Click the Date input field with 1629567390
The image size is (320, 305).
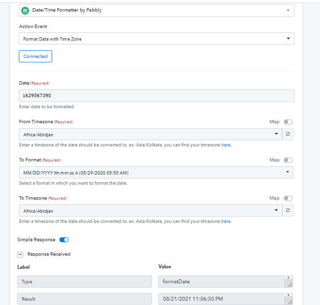[156, 96]
